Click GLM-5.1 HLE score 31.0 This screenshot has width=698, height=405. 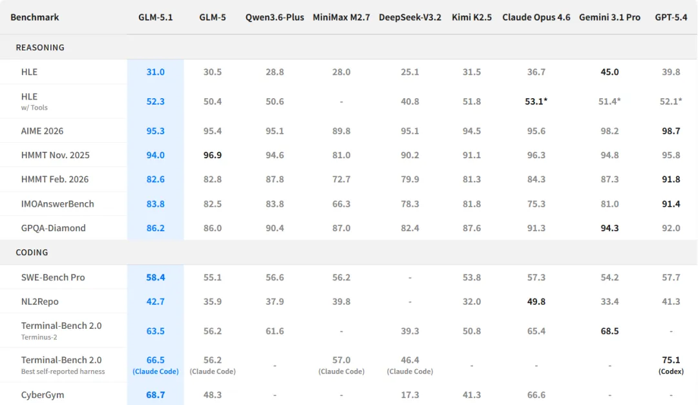155,72
